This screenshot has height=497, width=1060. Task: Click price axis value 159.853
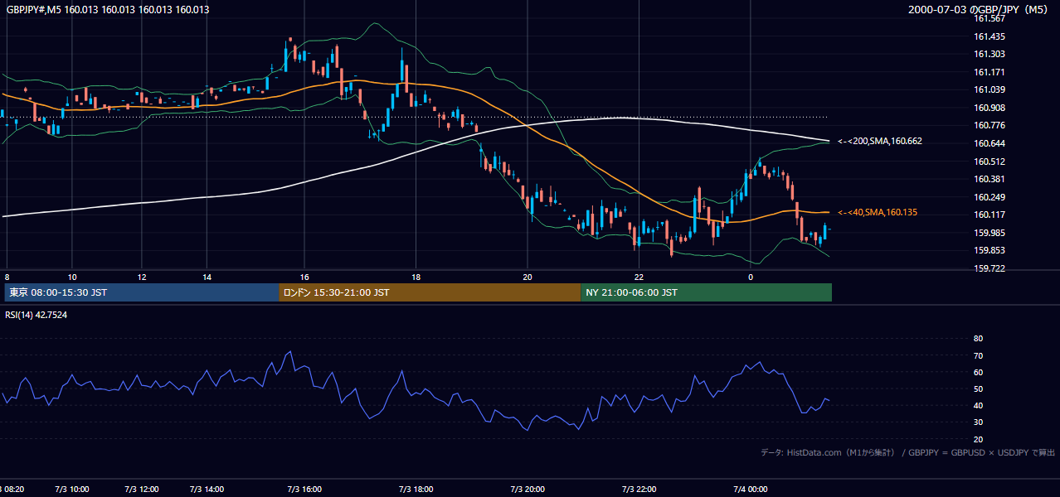click(x=989, y=250)
